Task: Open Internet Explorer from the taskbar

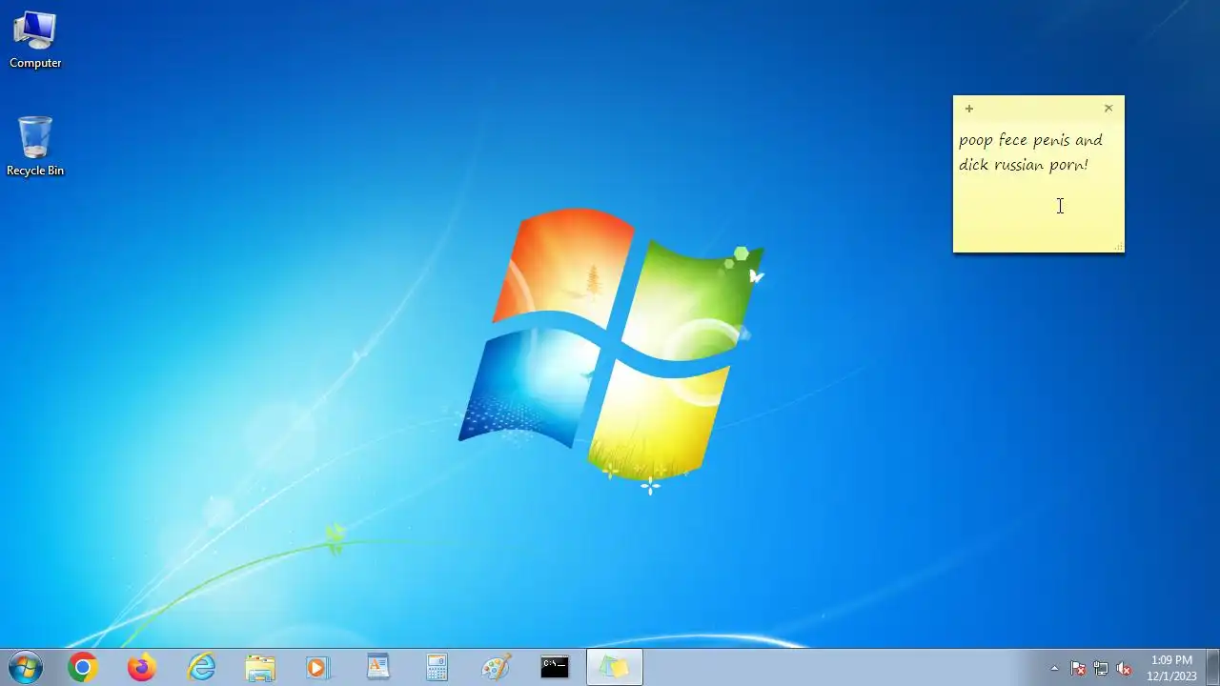Action: [201, 668]
